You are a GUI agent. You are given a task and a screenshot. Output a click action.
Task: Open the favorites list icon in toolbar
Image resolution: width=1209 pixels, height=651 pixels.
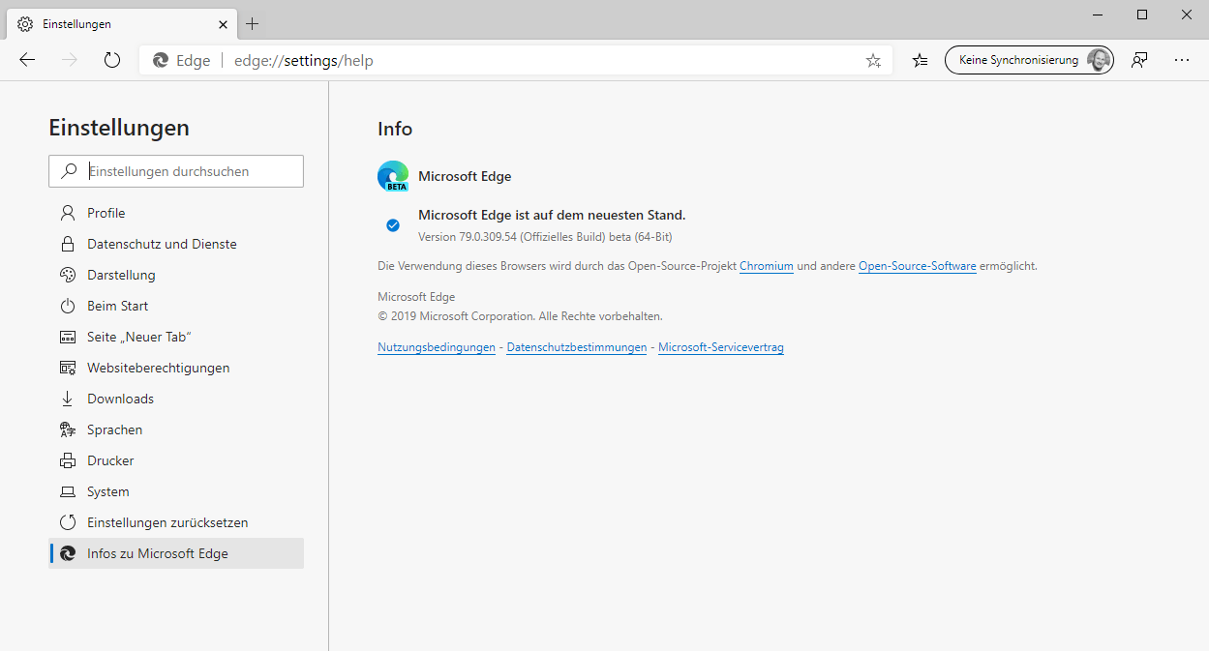tap(920, 60)
